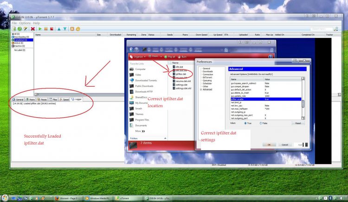Click the Explorer forward arrow button
This screenshot has height=202, width=348.
click(137, 50)
